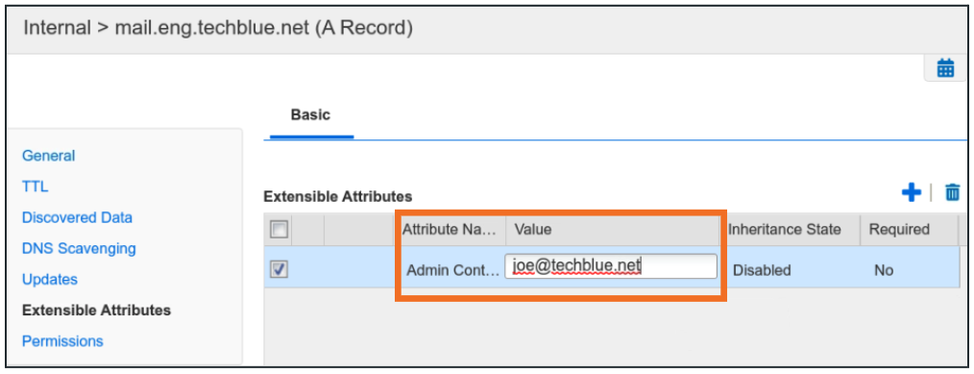Image resolution: width=974 pixels, height=374 pixels.
Task: Tick the header select-all checkbox
Action: pyautogui.click(x=279, y=230)
